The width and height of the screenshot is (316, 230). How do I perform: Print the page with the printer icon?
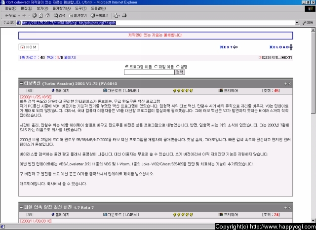click(x=124, y=15)
